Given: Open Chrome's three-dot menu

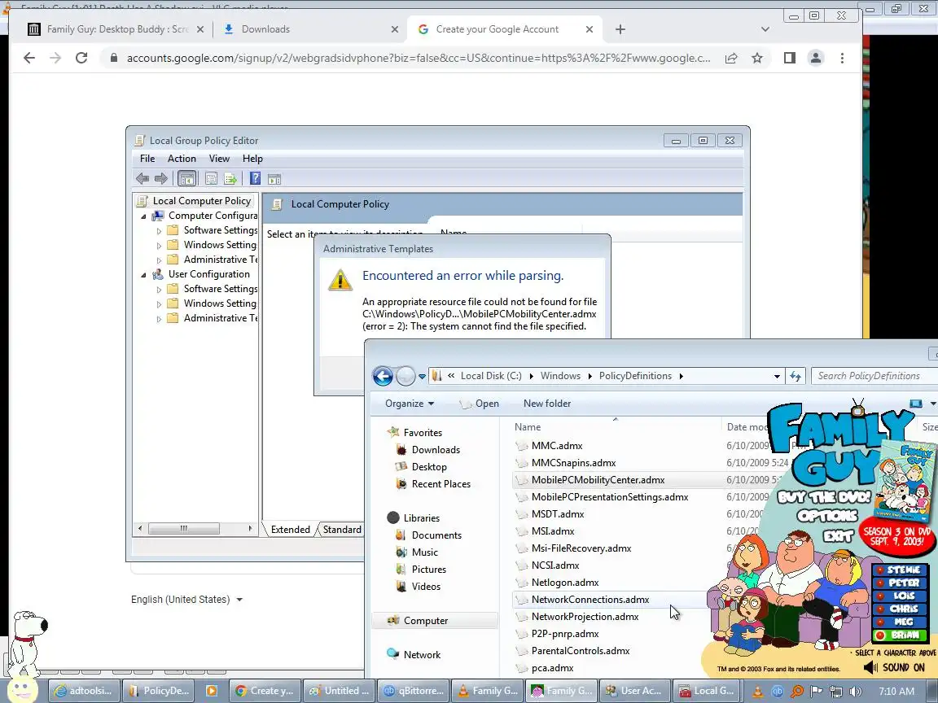Looking at the screenshot, I should coord(842,58).
